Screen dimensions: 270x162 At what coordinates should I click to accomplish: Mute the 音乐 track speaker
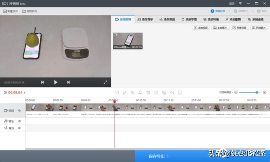(x=19, y=121)
